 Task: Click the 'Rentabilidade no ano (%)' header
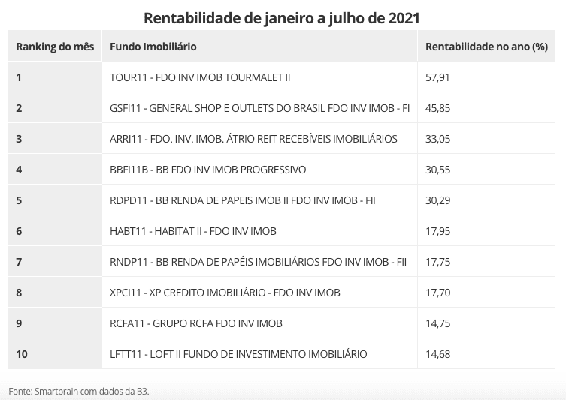click(x=486, y=47)
